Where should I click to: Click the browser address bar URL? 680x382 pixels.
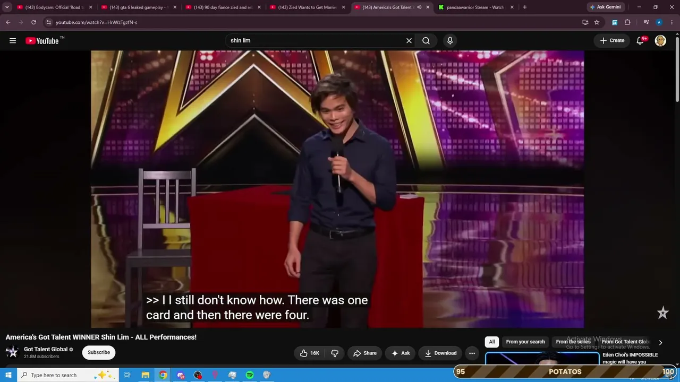(97, 22)
